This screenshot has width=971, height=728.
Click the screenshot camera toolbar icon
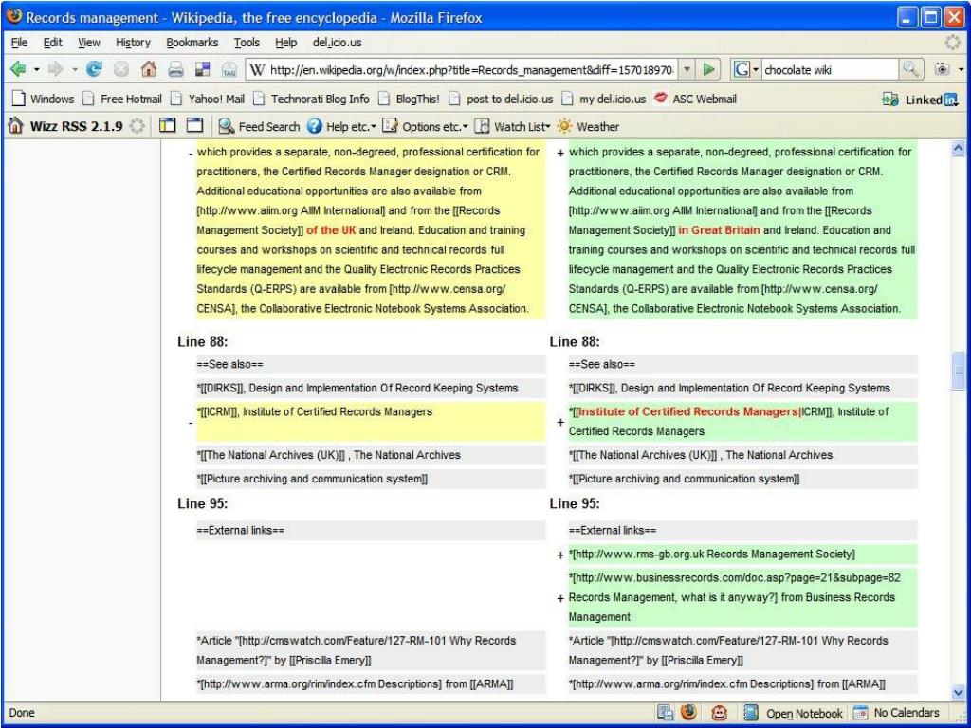[x=942, y=69]
